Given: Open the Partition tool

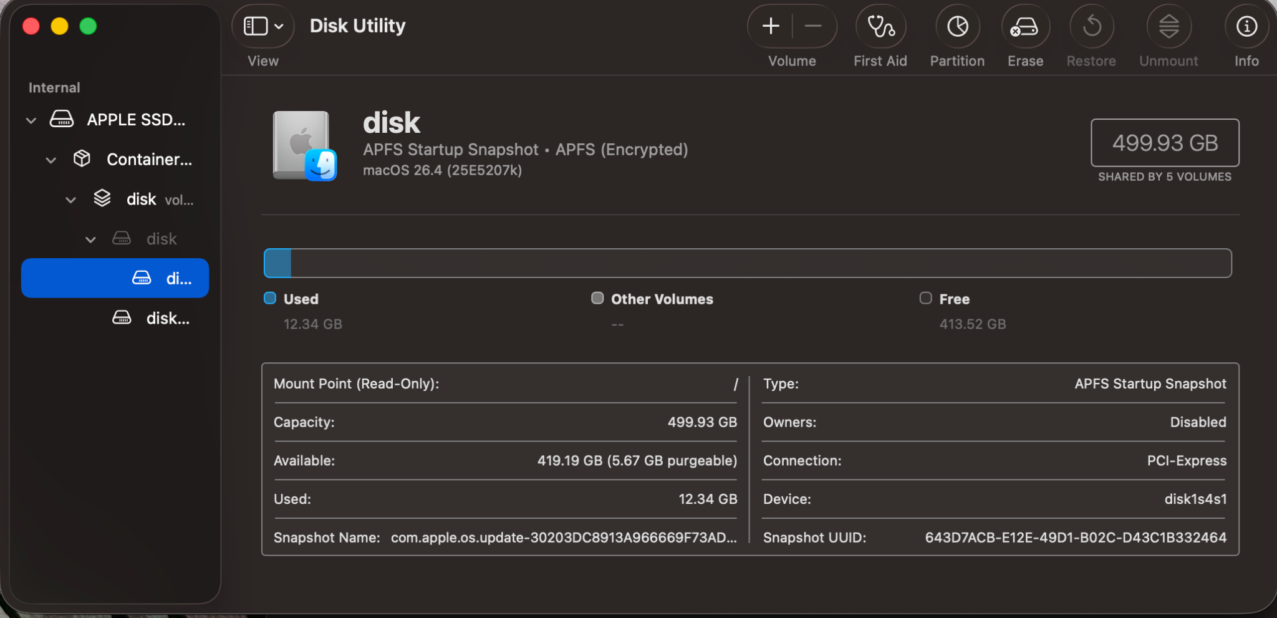Looking at the screenshot, I should click(x=957, y=27).
